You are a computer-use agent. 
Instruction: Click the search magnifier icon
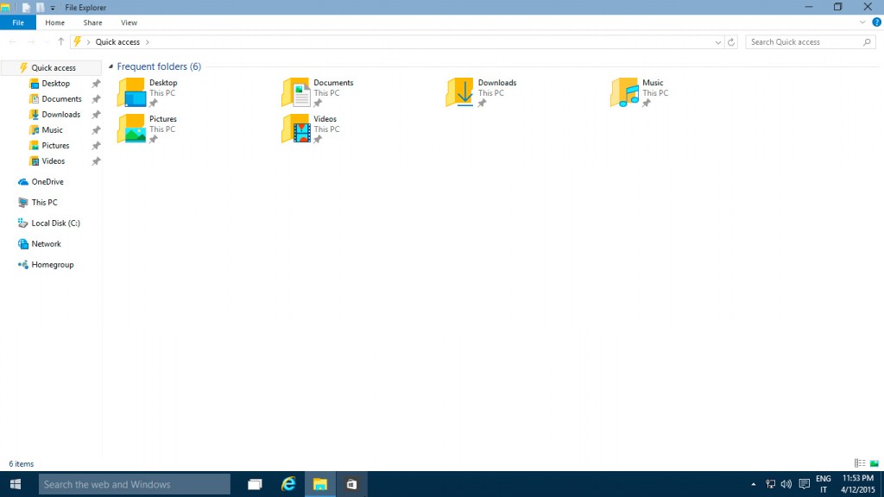(x=867, y=42)
